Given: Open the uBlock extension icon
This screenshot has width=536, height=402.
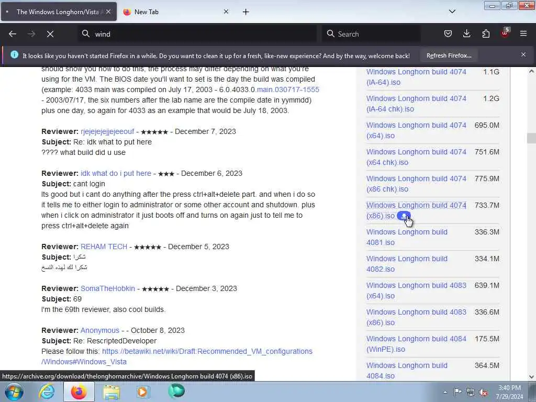Looking at the screenshot, I should pyautogui.click(x=505, y=33).
